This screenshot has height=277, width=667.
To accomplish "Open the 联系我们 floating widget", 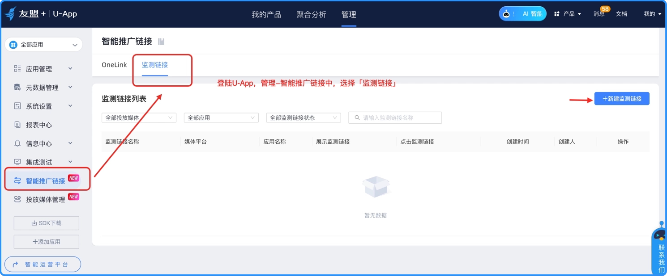I will pyautogui.click(x=659, y=248).
